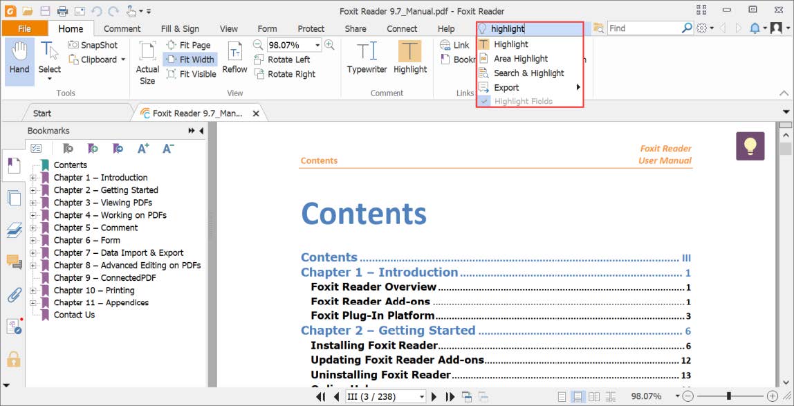Rotate the page right
The width and height of the screenshot is (794, 406).
click(x=284, y=74)
